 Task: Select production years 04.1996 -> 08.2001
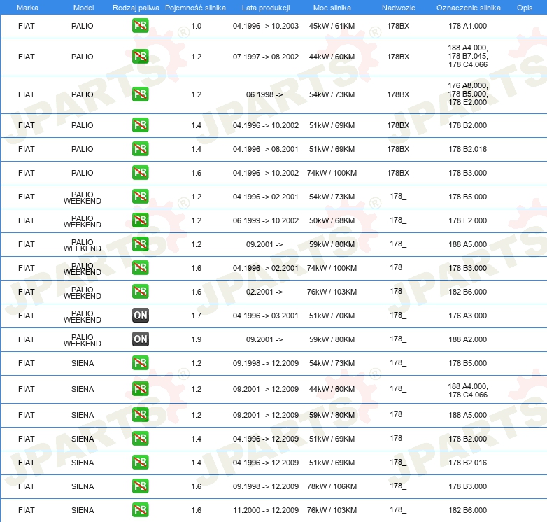click(266, 149)
